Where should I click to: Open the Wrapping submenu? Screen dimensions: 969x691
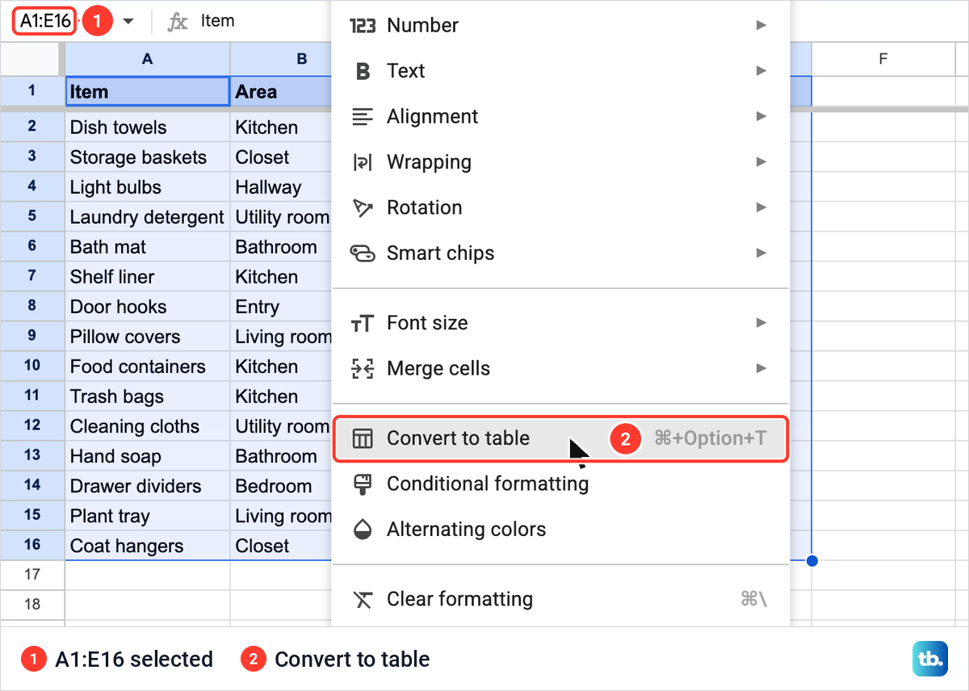click(x=560, y=162)
